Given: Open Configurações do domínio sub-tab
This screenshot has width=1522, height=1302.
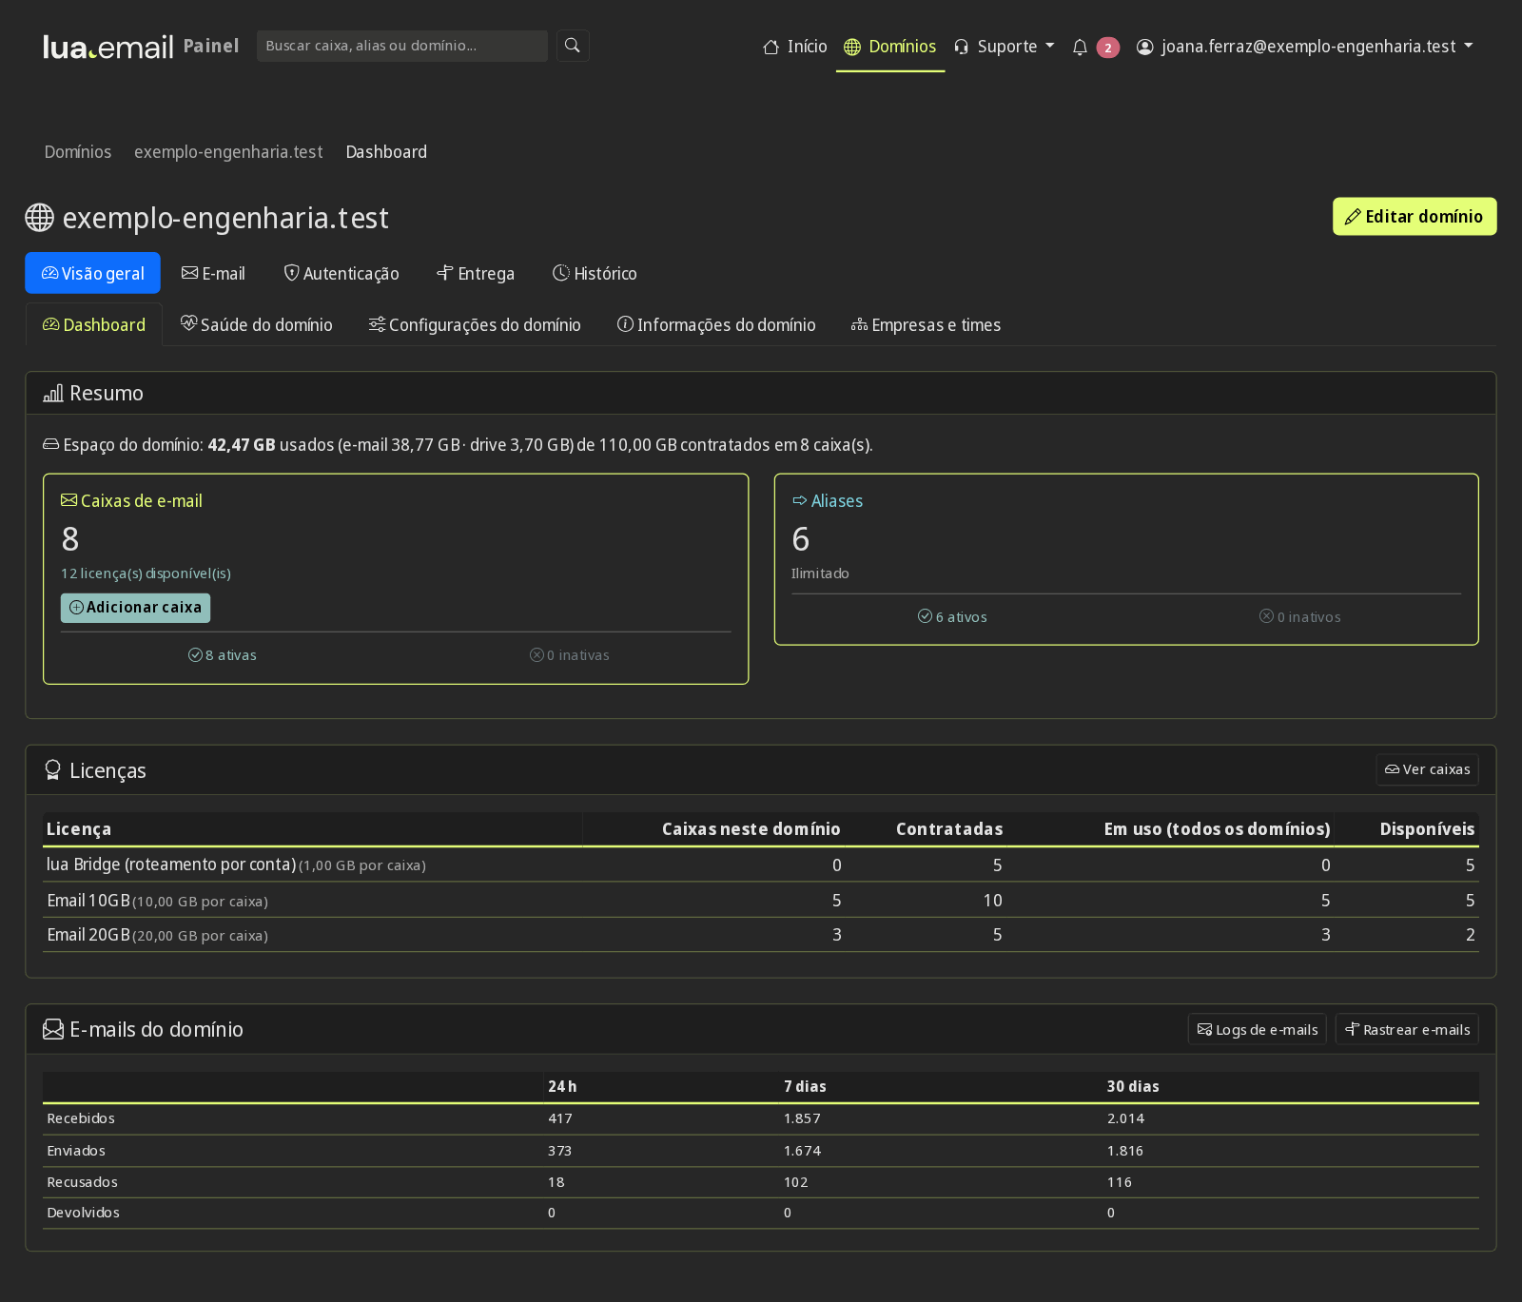Looking at the screenshot, I should point(475,325).
